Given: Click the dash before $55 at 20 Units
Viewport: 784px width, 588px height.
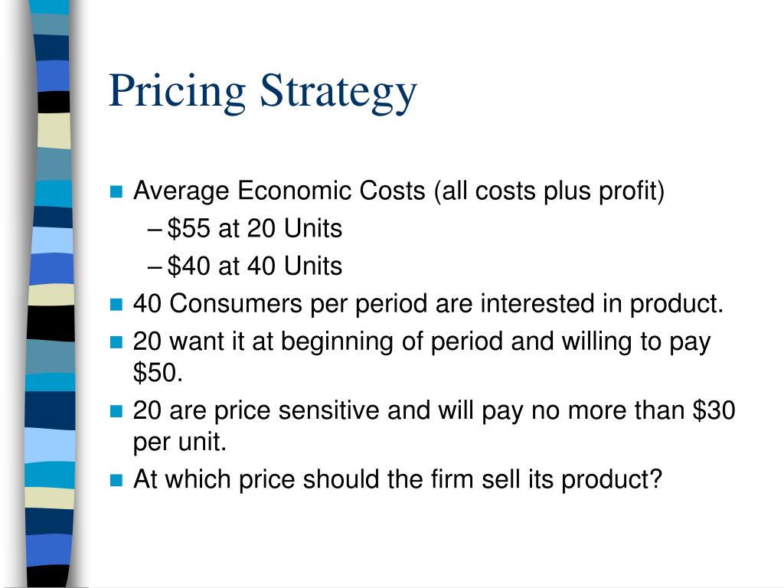Looking at the screenshot, I should 155,230.
